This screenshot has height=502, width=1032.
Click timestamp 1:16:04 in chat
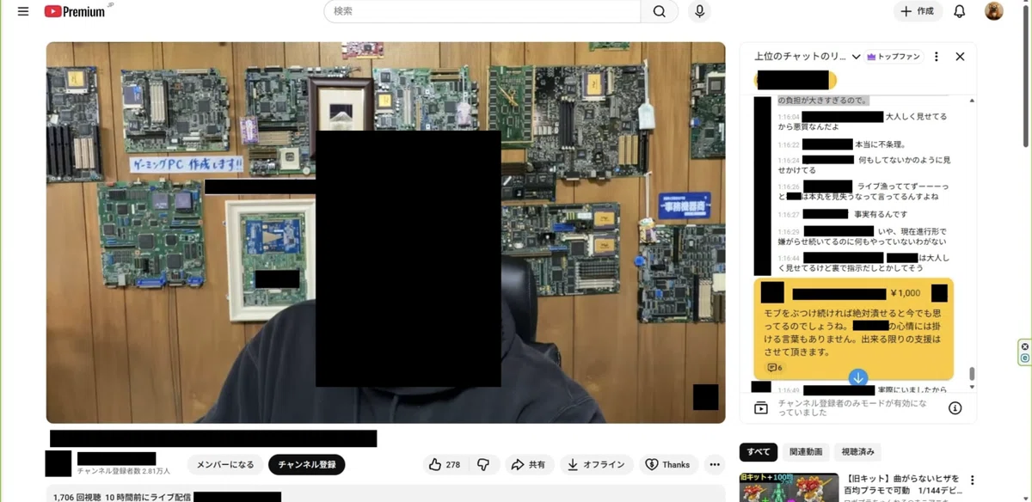[789, 117]
